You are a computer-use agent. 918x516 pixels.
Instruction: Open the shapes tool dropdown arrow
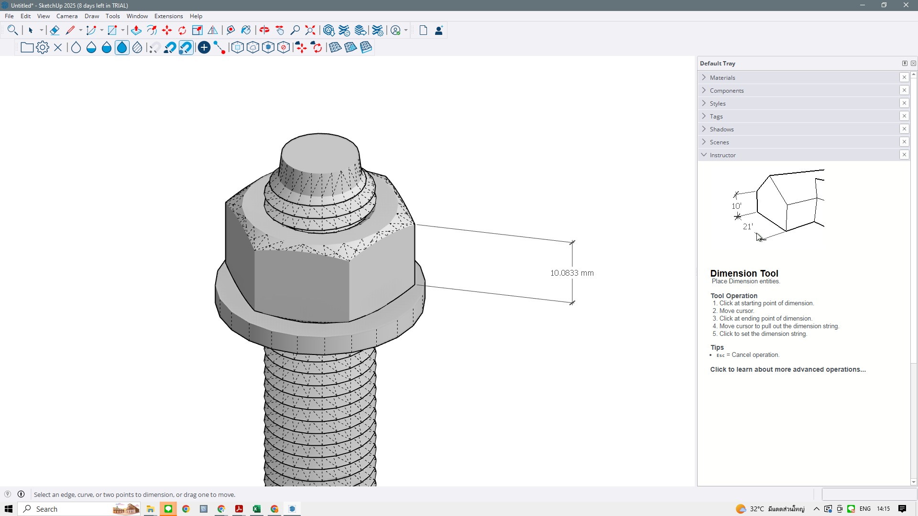[123, 31]
